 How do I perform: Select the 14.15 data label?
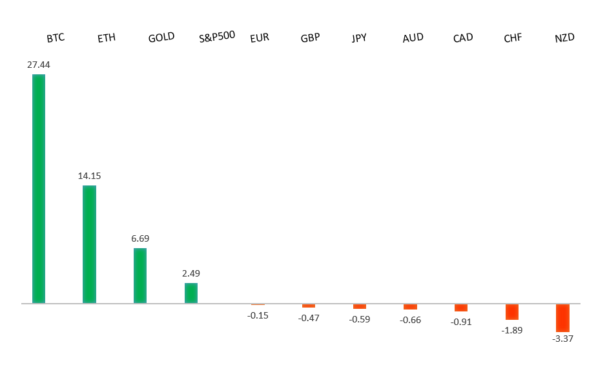[x=90, y=176]
